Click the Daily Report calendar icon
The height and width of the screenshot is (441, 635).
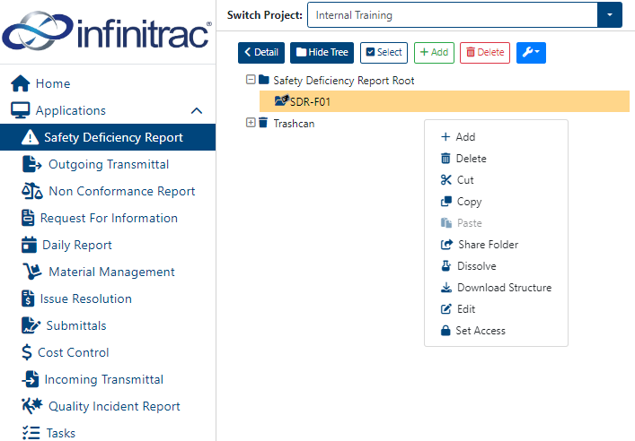point(29,245)
